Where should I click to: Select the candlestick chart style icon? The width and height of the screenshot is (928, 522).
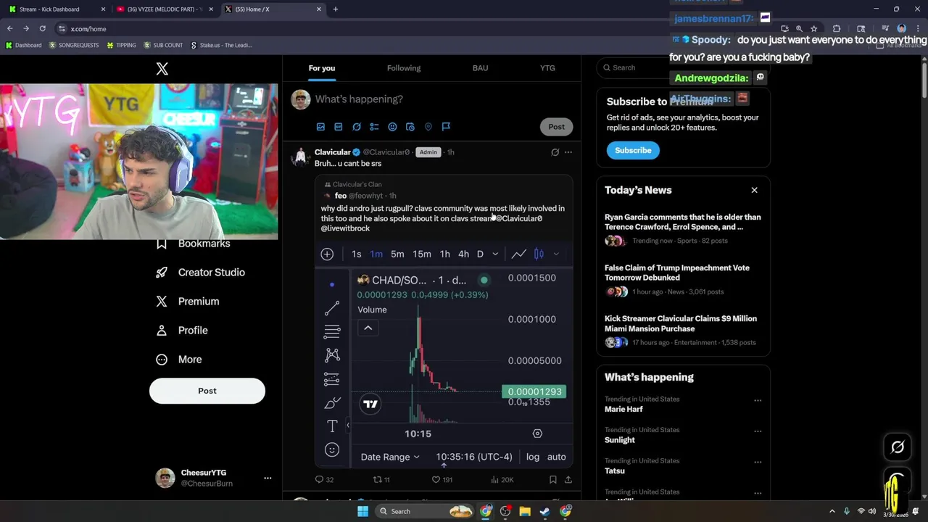click(539, 254)
